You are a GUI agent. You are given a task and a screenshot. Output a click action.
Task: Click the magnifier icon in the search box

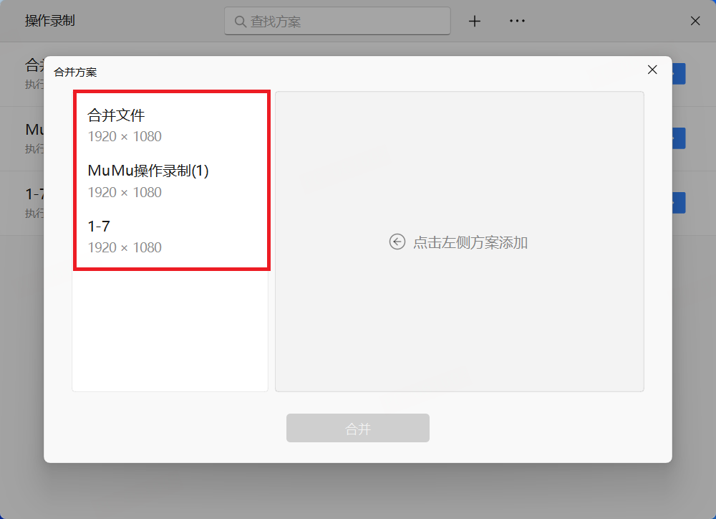[240, 22]
